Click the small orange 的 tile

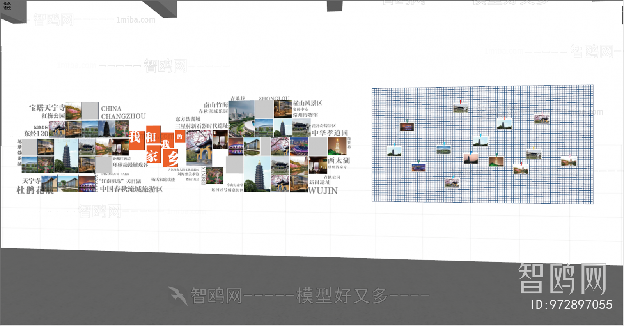pos(179,137)
